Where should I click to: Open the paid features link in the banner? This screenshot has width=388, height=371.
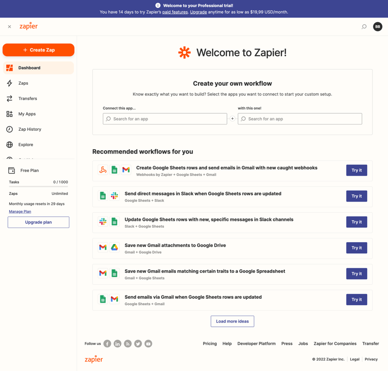pyautogui.click(x=175, y=12)
